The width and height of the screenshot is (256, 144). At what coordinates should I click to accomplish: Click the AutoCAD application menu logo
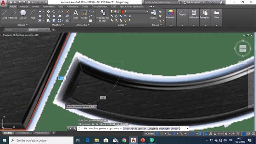coord(4,3)
